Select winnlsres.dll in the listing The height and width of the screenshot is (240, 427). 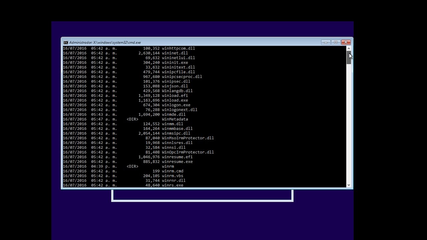click(177, 143)
